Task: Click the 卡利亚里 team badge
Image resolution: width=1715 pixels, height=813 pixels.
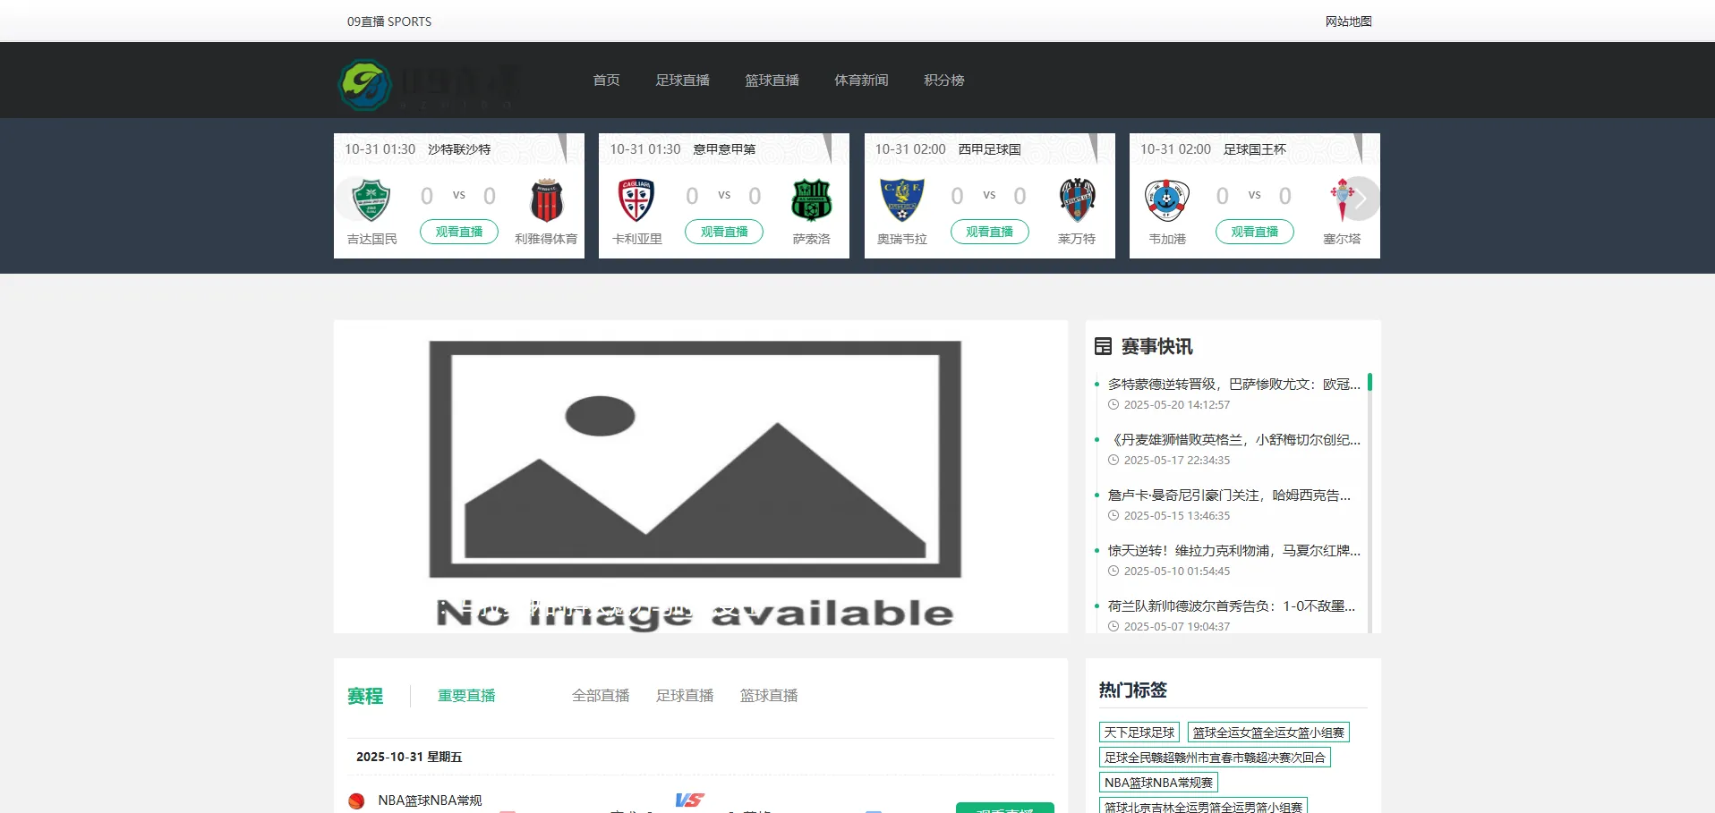Action: [636, 199]
